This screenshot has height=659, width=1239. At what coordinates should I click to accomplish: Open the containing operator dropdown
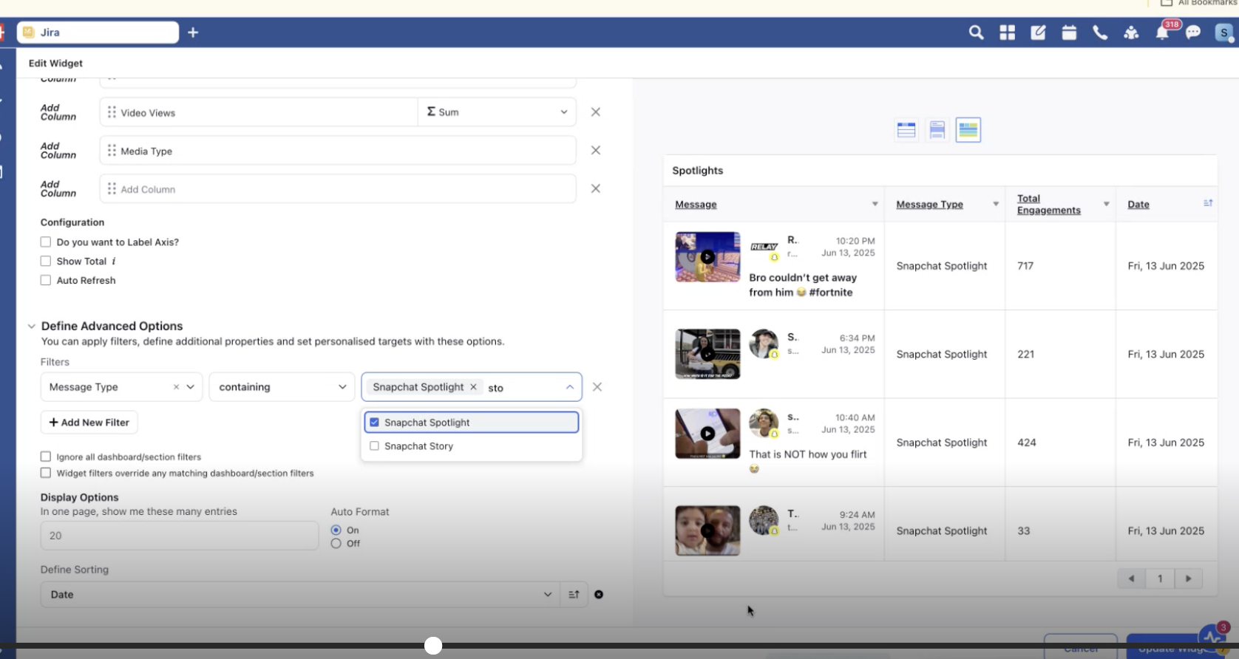pos(282,387)
